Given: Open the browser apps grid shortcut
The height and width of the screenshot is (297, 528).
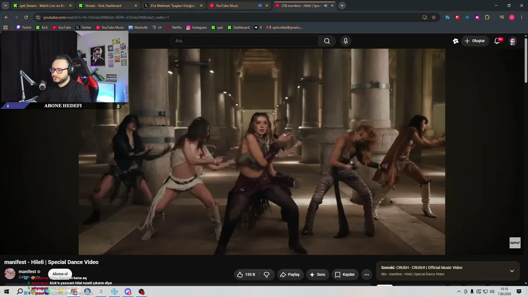Looking at the screenshot, I should pos(5,28).
